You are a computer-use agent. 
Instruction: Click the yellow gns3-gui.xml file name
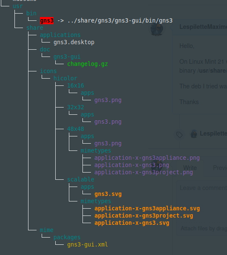pyautogui.click(x=88, y=244)
